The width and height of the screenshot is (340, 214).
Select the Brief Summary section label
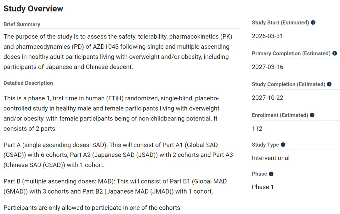pyautogui.click(x=22, y=24)
